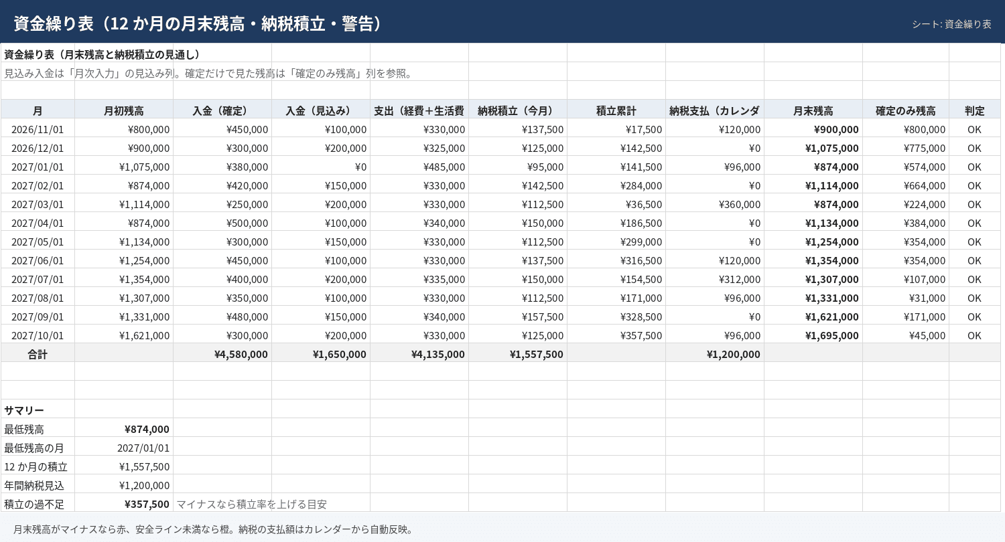Select the 入金（見込み） column header

[x=321, y=110]
